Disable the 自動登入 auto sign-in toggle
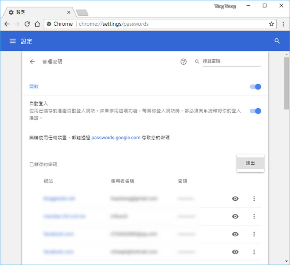This screenshot has width=290, height=265. pyautogui.click(x=256, y=111)
